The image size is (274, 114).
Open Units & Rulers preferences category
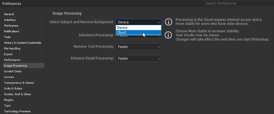(x=13, y=89)
